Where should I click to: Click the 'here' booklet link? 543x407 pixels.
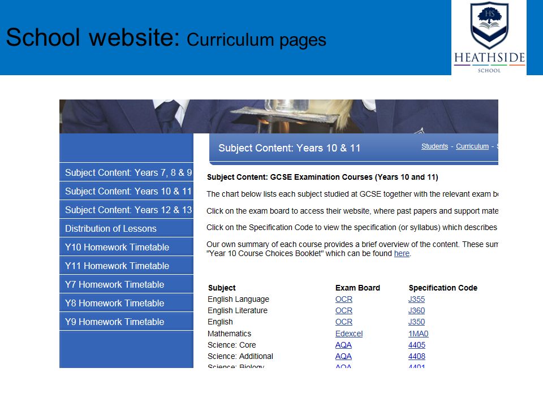pos(402,253)
